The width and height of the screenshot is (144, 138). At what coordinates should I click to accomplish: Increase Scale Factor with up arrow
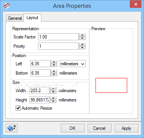(82, 35)
